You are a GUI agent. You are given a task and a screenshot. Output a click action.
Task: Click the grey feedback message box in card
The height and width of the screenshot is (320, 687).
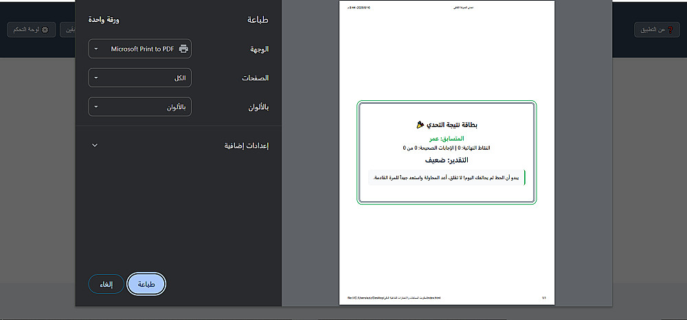(x=447, y=178)
